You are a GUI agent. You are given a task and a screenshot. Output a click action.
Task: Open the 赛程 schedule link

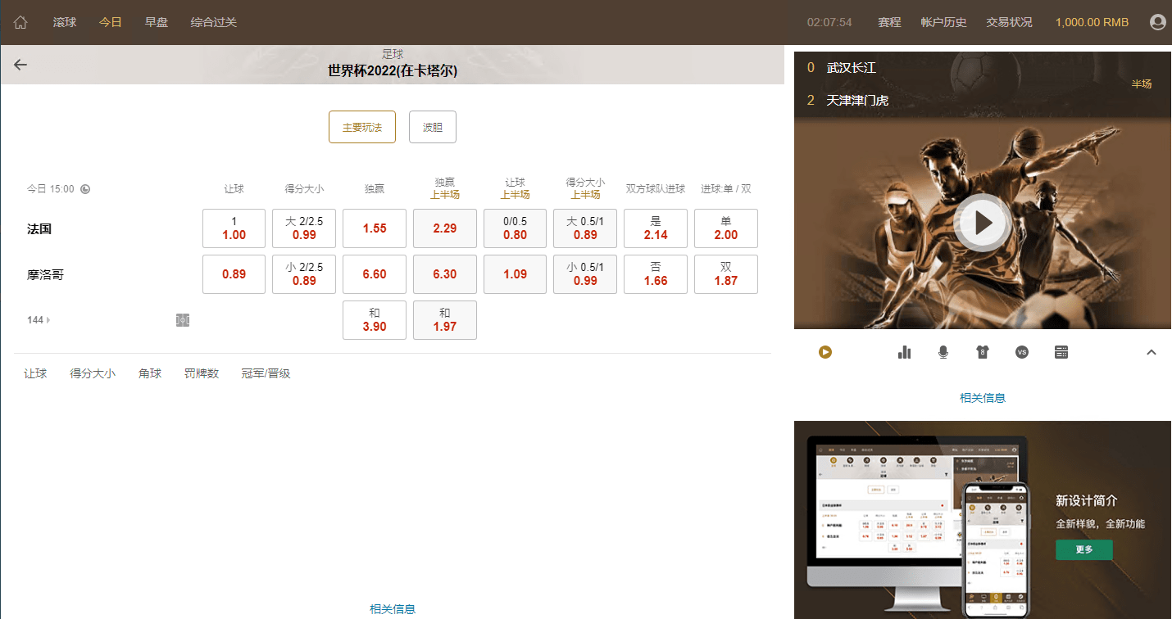point(889,22)
